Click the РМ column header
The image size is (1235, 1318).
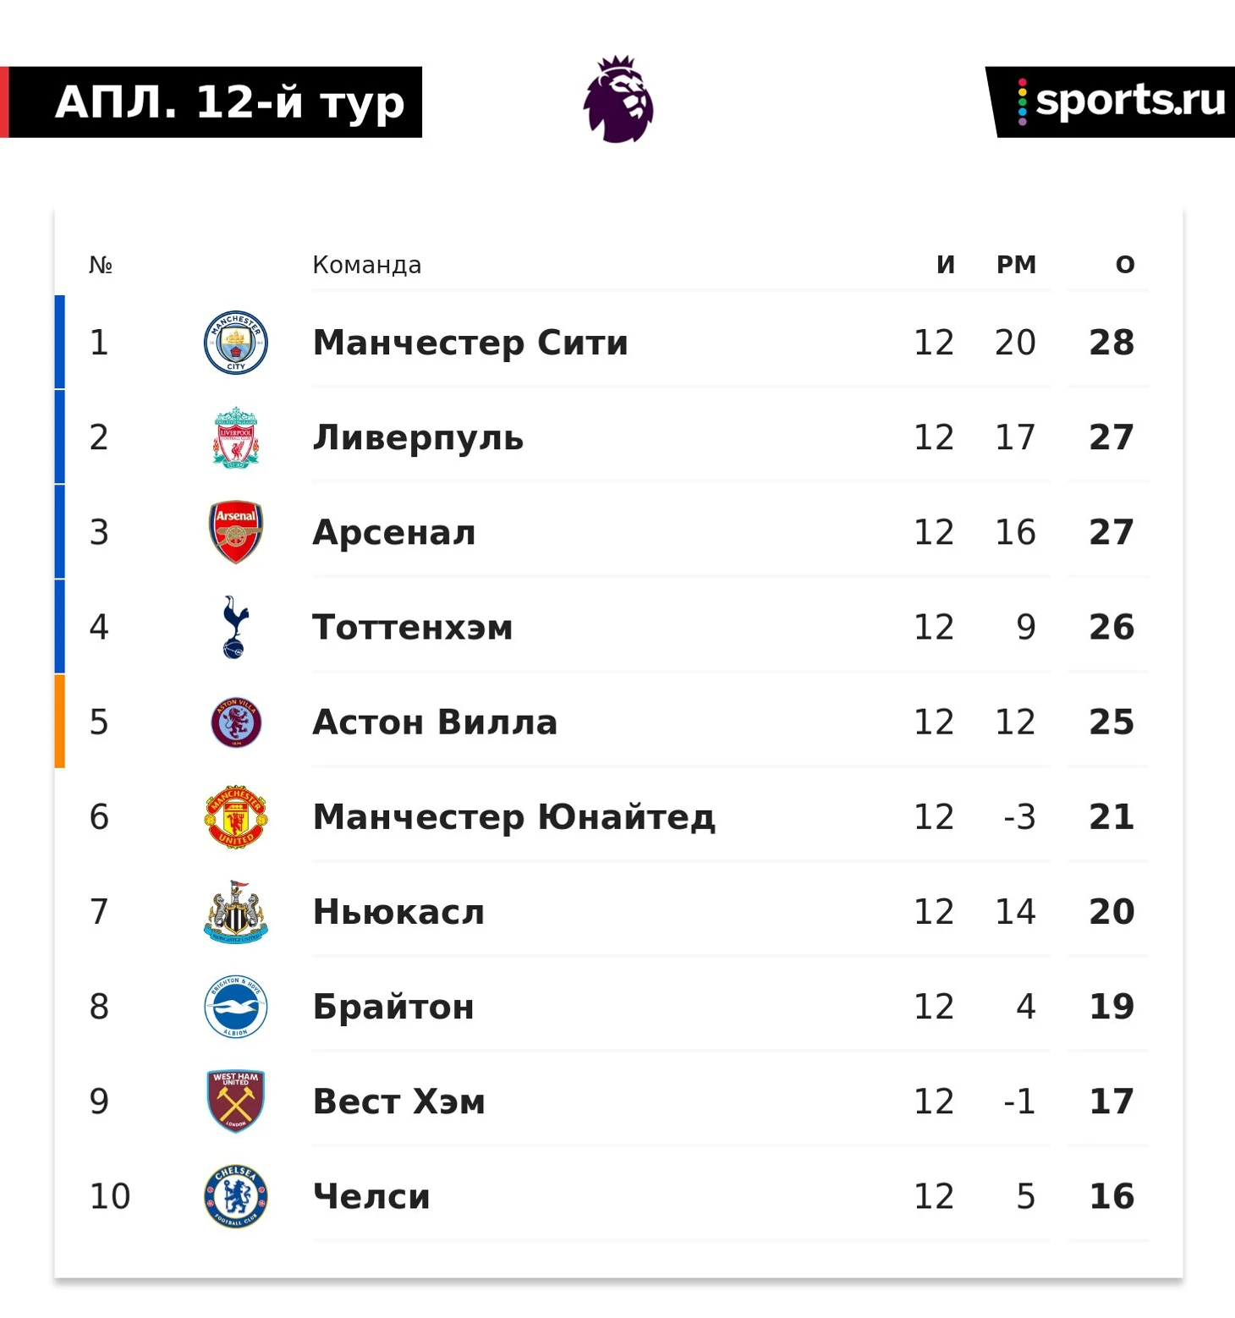pyautogui.click(x=1016, y=265)
